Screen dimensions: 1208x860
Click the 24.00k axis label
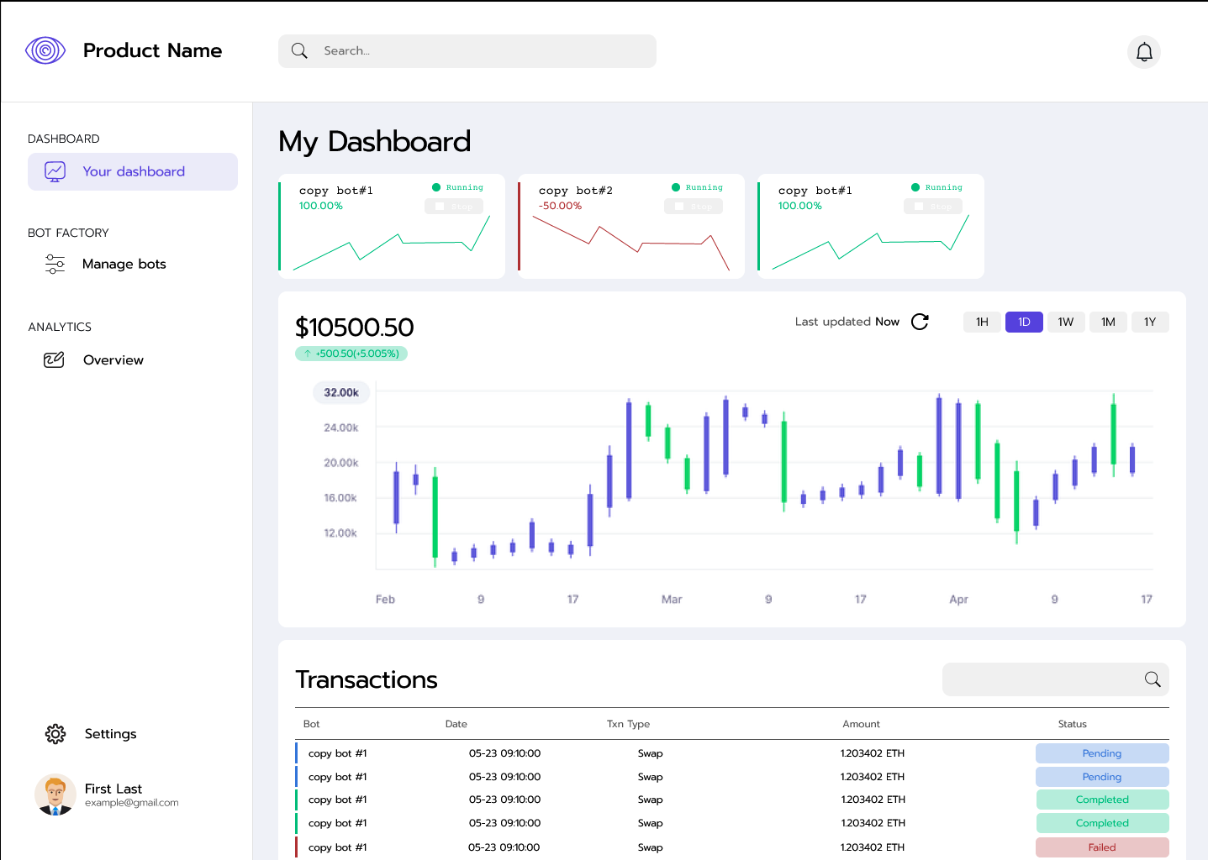click(341, 427)
